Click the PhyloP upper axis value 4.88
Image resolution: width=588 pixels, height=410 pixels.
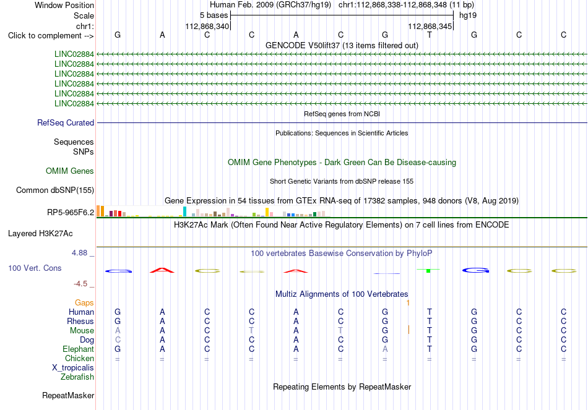coord(79,253)
